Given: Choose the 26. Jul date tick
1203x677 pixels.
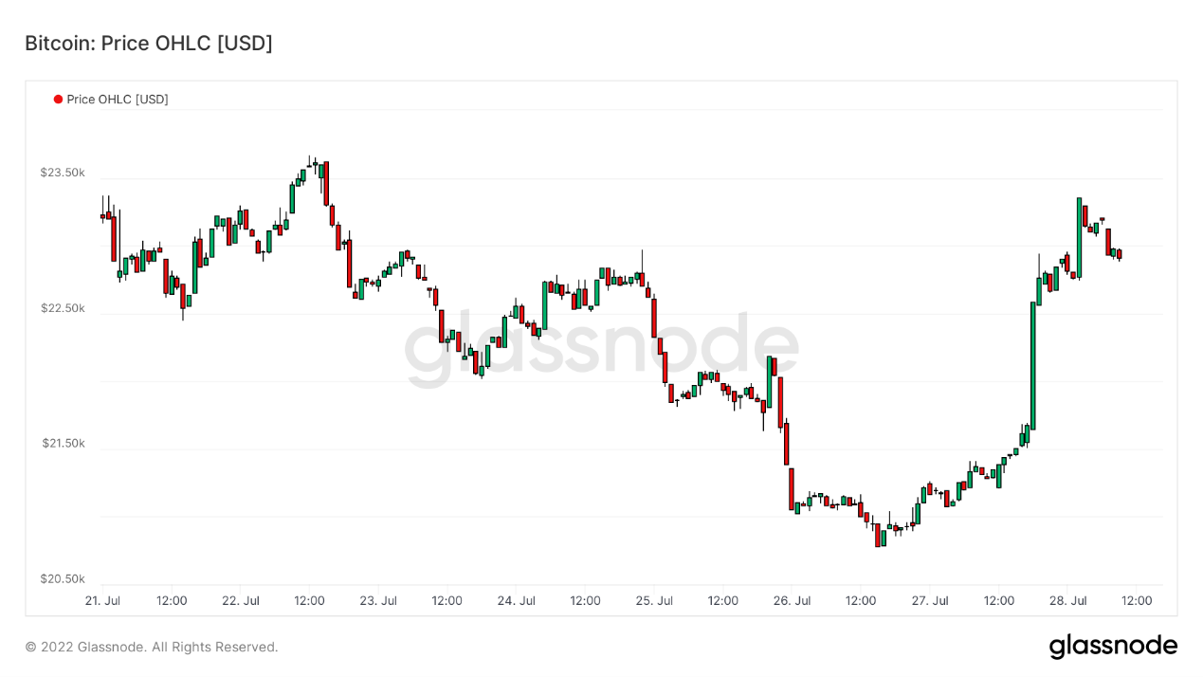Looking at the screenshot, I should point(793,600).
